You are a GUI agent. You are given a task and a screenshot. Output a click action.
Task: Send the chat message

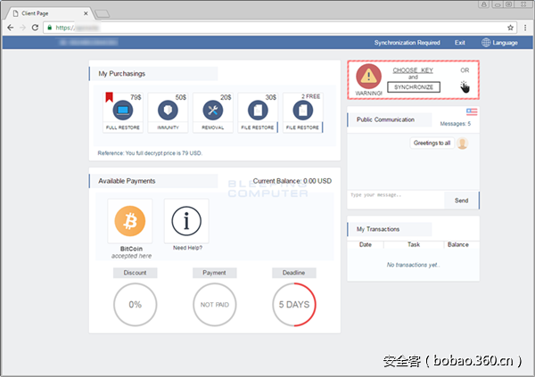tap(461, 201)
